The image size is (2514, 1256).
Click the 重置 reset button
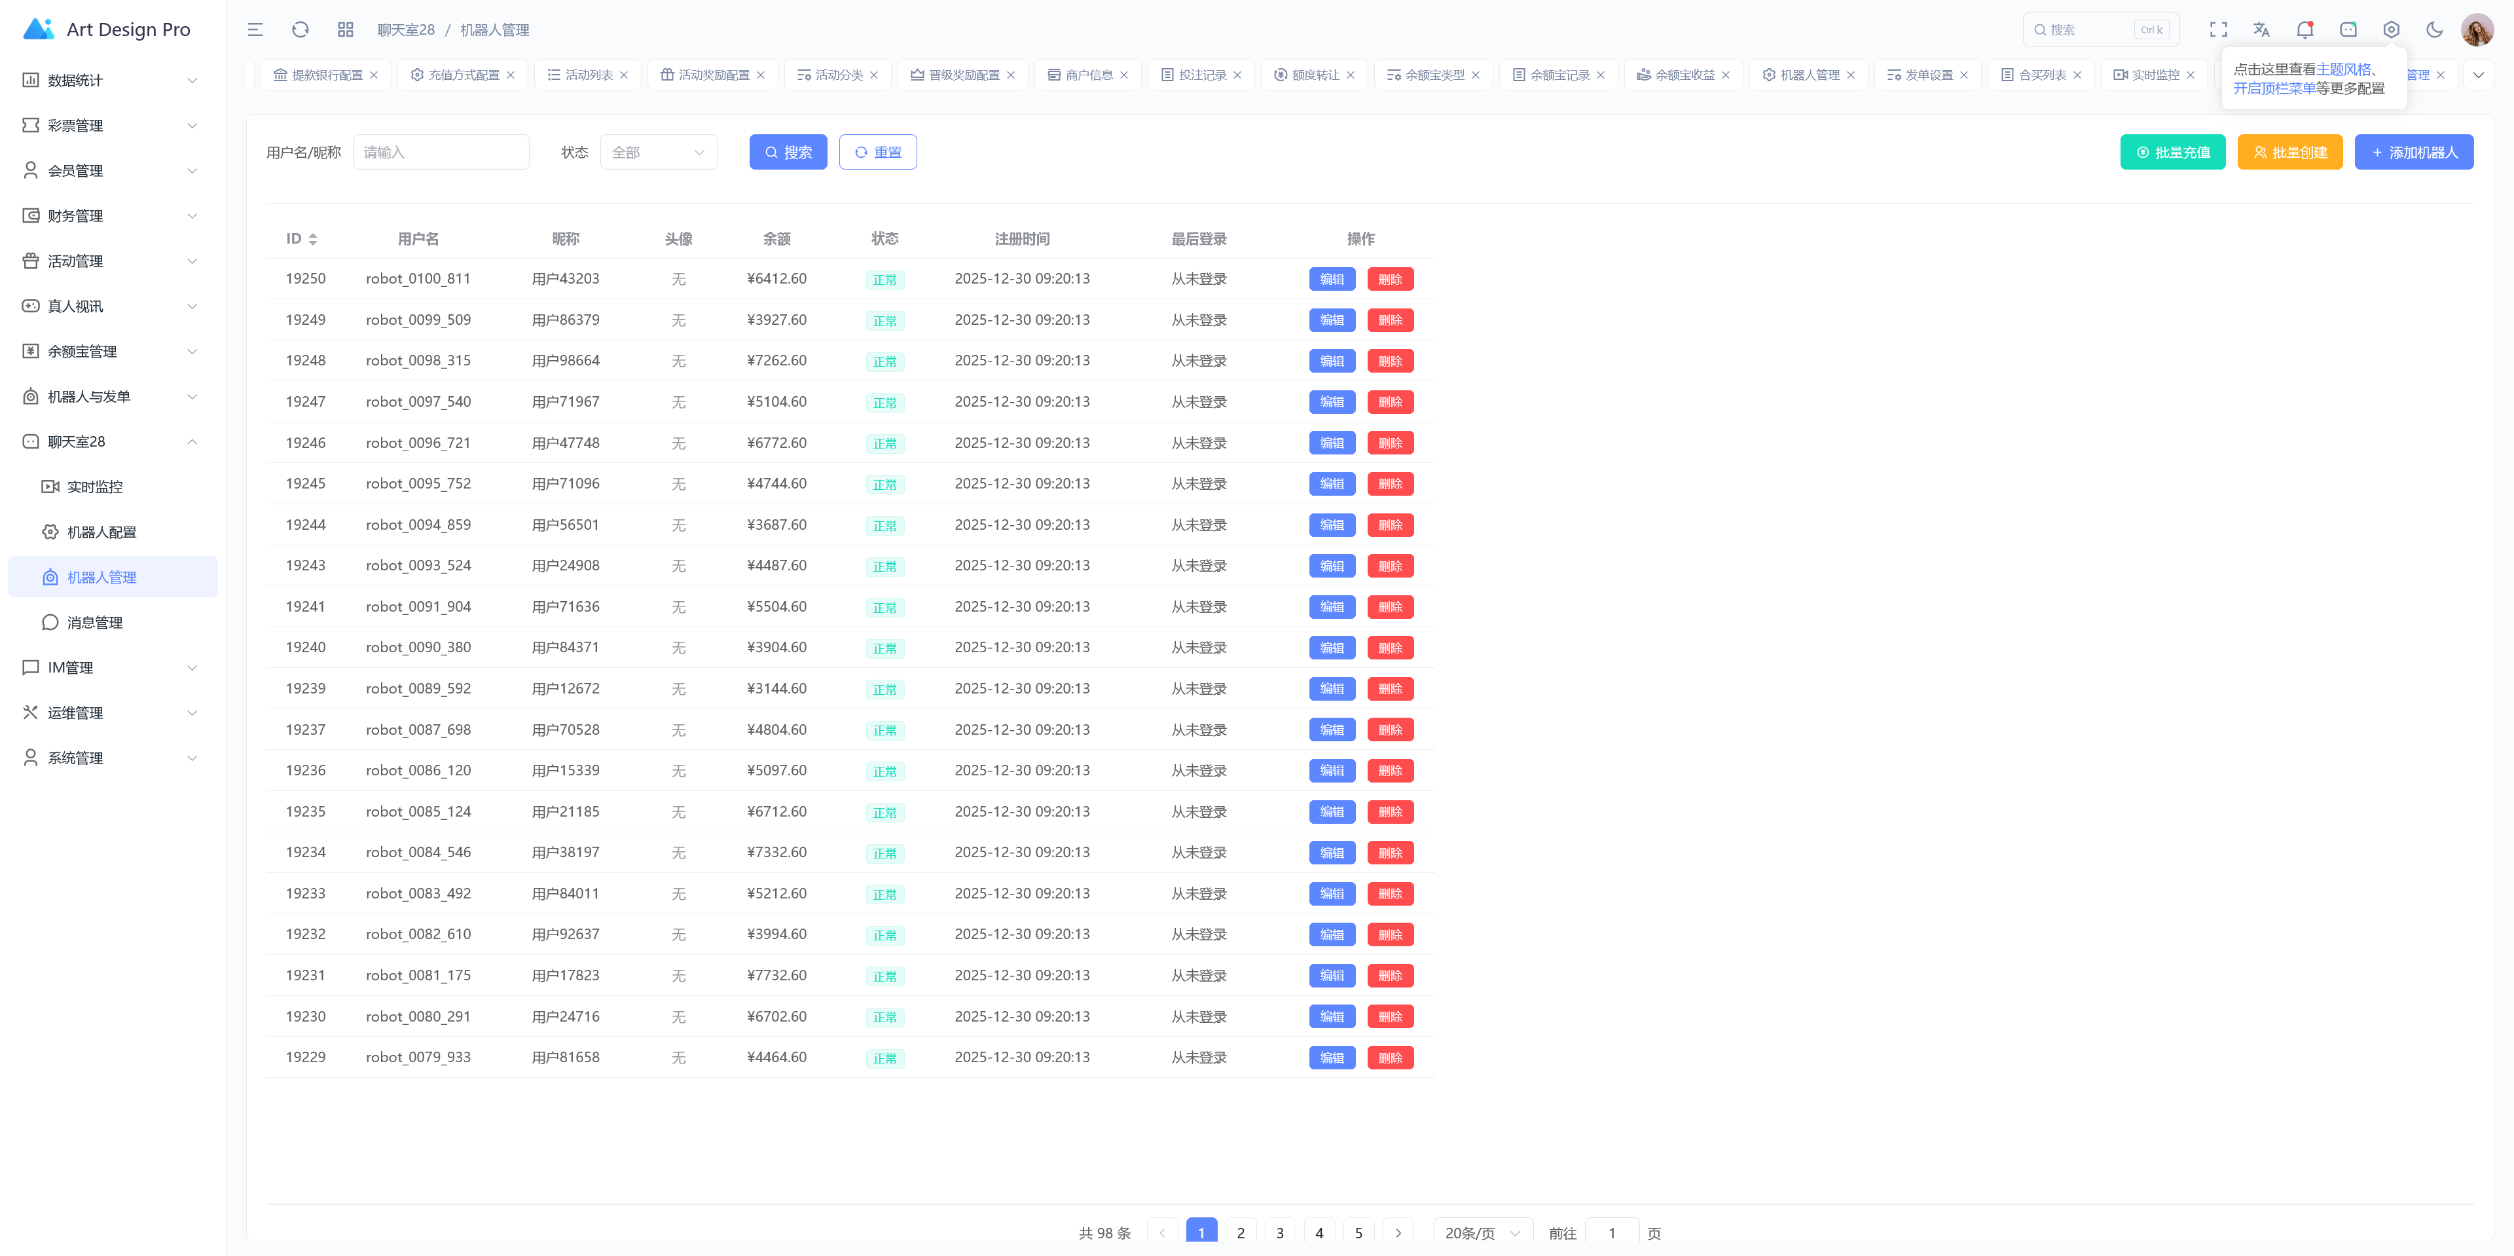click(877, 152)
